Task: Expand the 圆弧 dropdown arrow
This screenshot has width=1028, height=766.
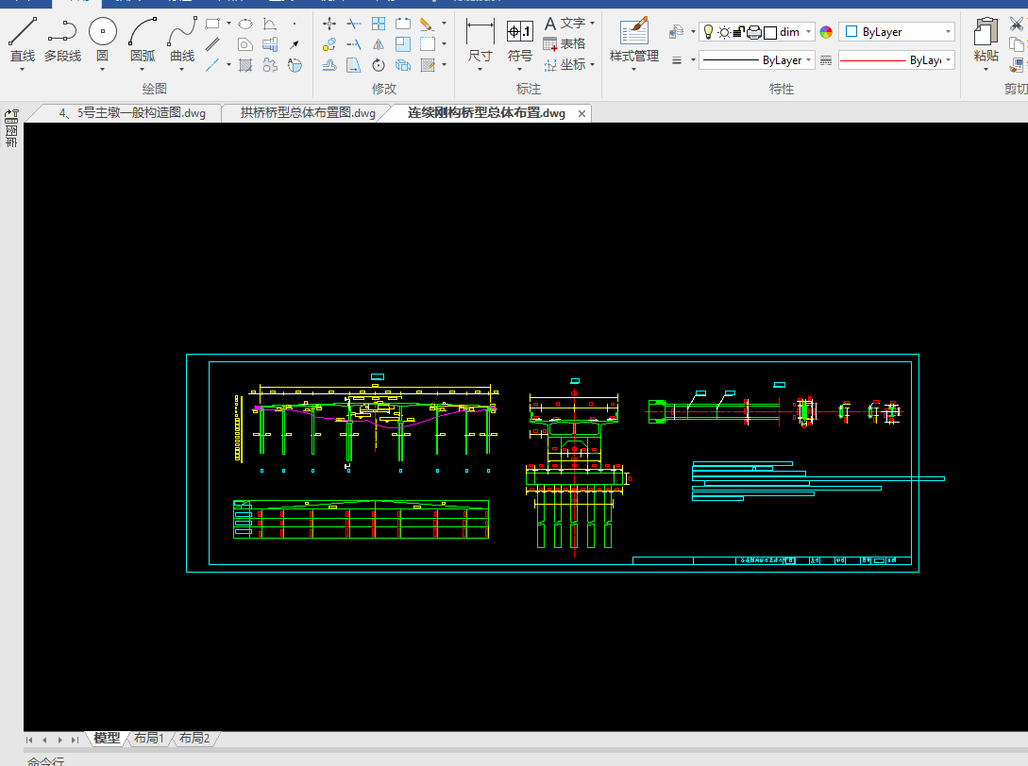Action: point(143,69)
